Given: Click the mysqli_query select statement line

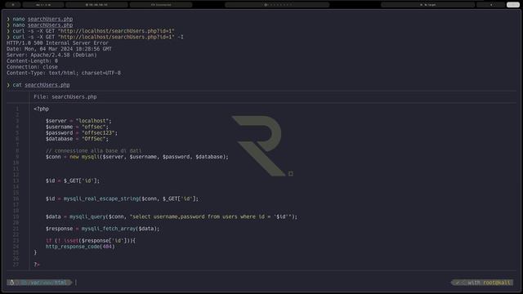Looking at the screenshot, I should (172, 216).
